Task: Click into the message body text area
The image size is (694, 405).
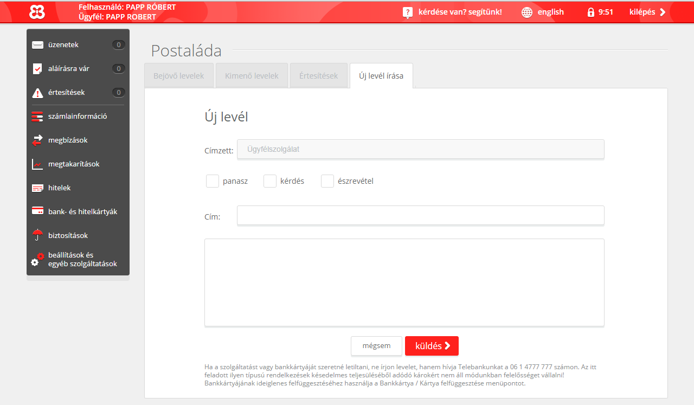Action: coord(404,282)
